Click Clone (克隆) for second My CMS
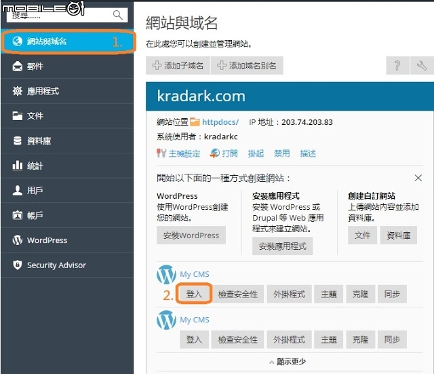Screen dimensions: 434x374 coord(360,339)
